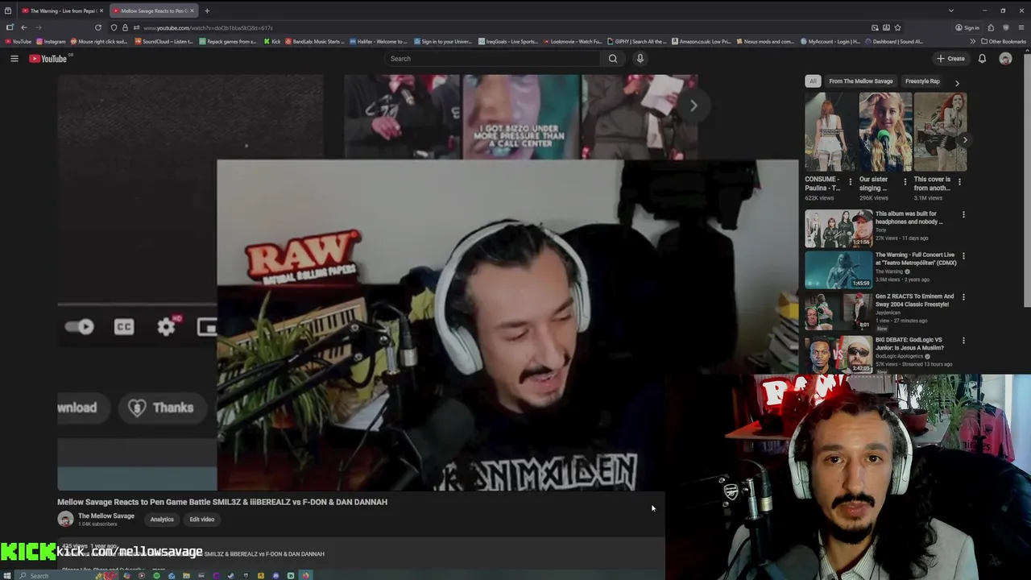Open Spotify from the taskbar

(156, 575)
